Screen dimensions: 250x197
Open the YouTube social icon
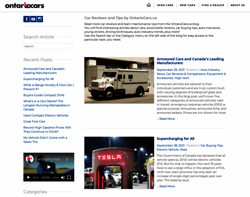(x=33, y=19)
